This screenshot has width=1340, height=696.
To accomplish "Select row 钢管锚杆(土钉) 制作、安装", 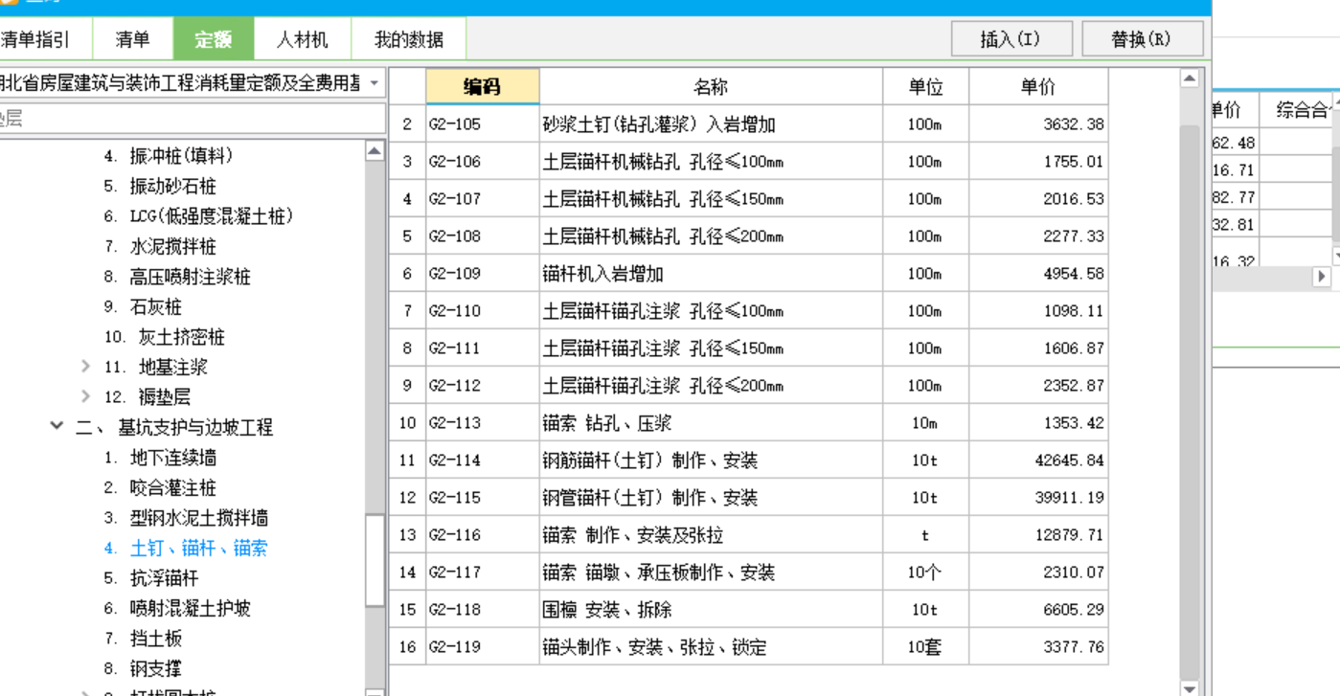I will pyautogui.click(x=748, y=497).
